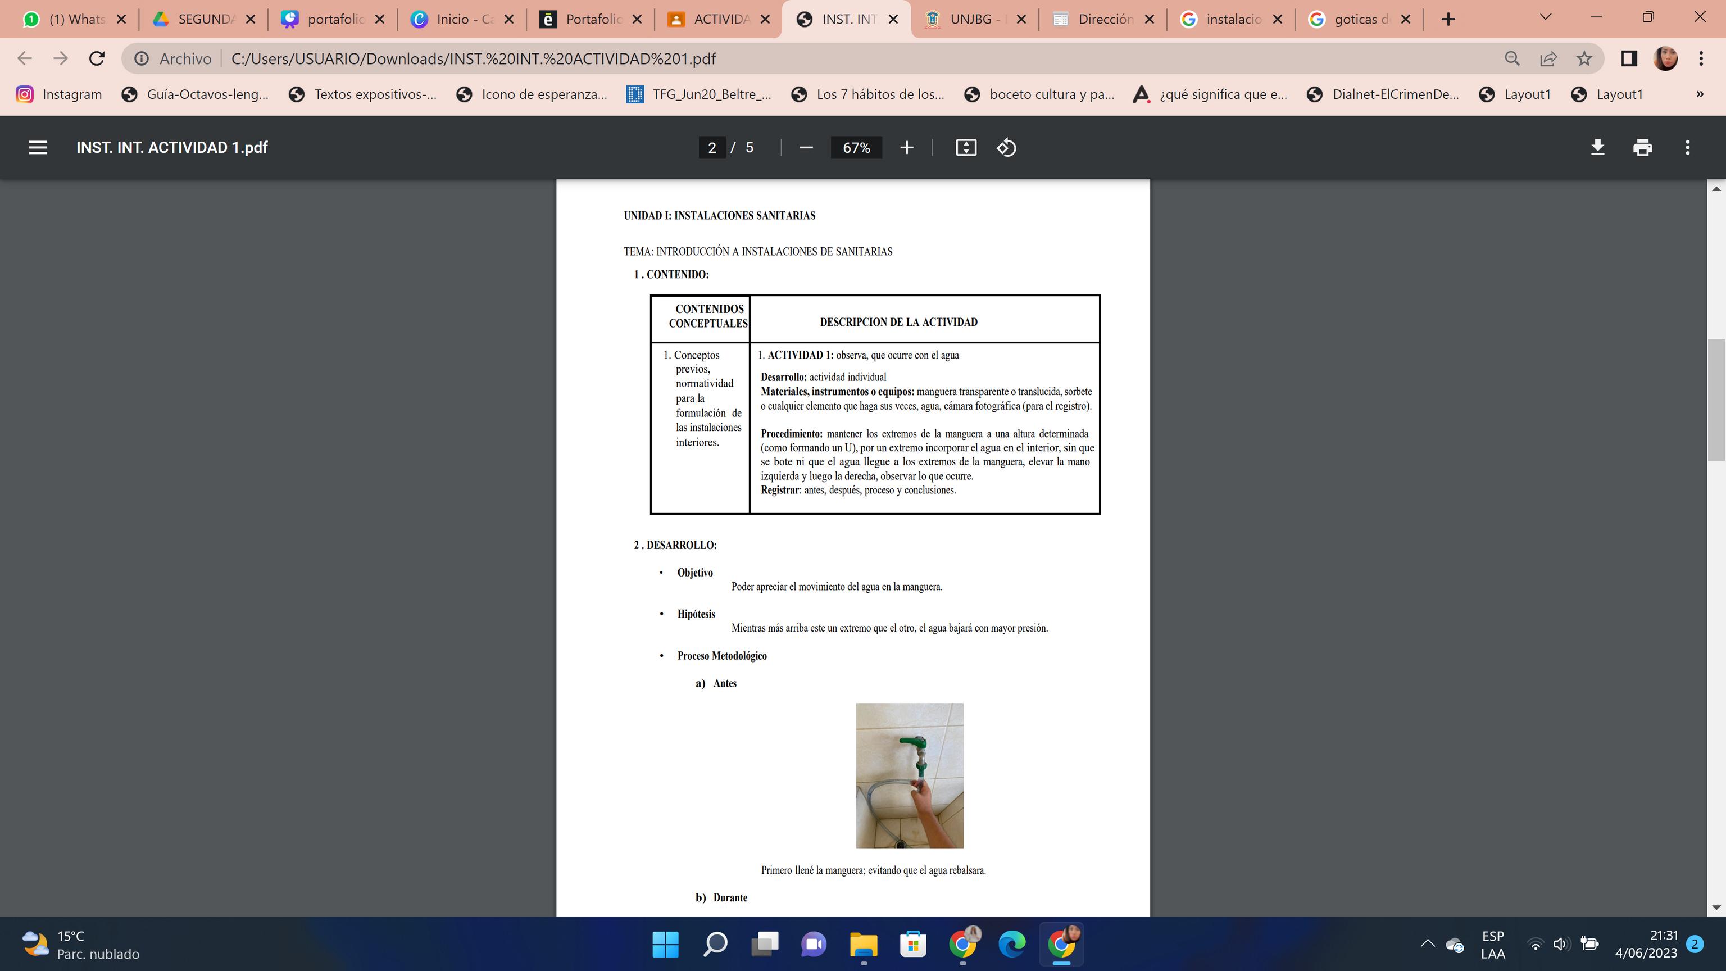Click the PDF page number field
Image resolution: width=1726 pixels, height=971 pixels.
click(711, 147)
